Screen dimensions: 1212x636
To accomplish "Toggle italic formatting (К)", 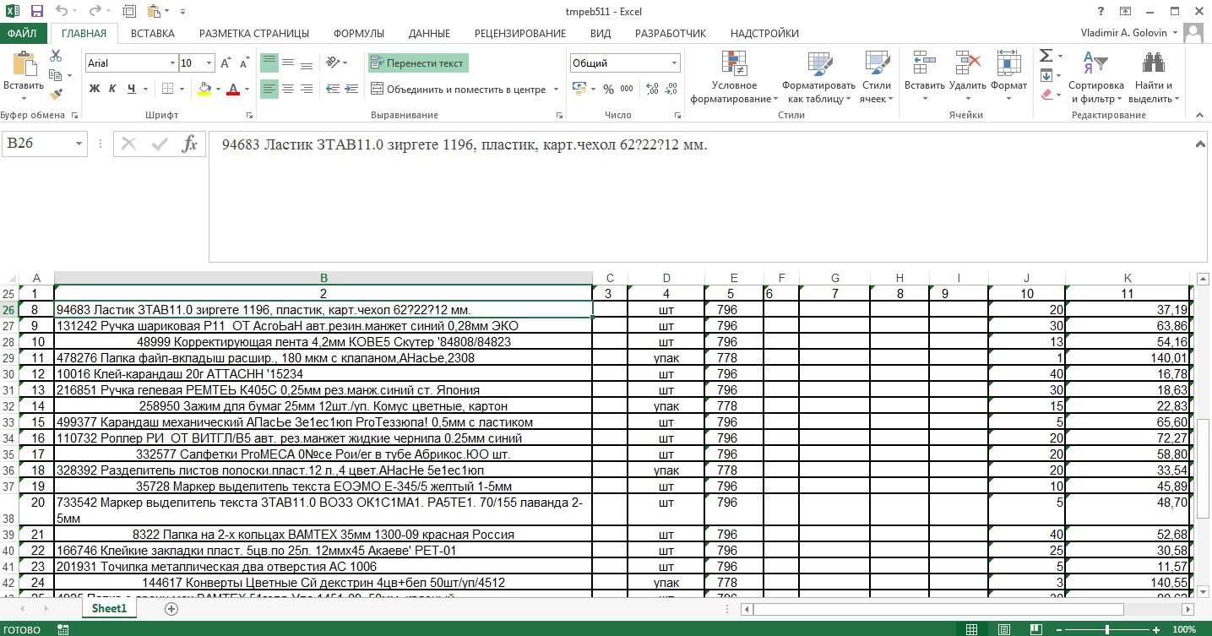I will tap(113, 89).
